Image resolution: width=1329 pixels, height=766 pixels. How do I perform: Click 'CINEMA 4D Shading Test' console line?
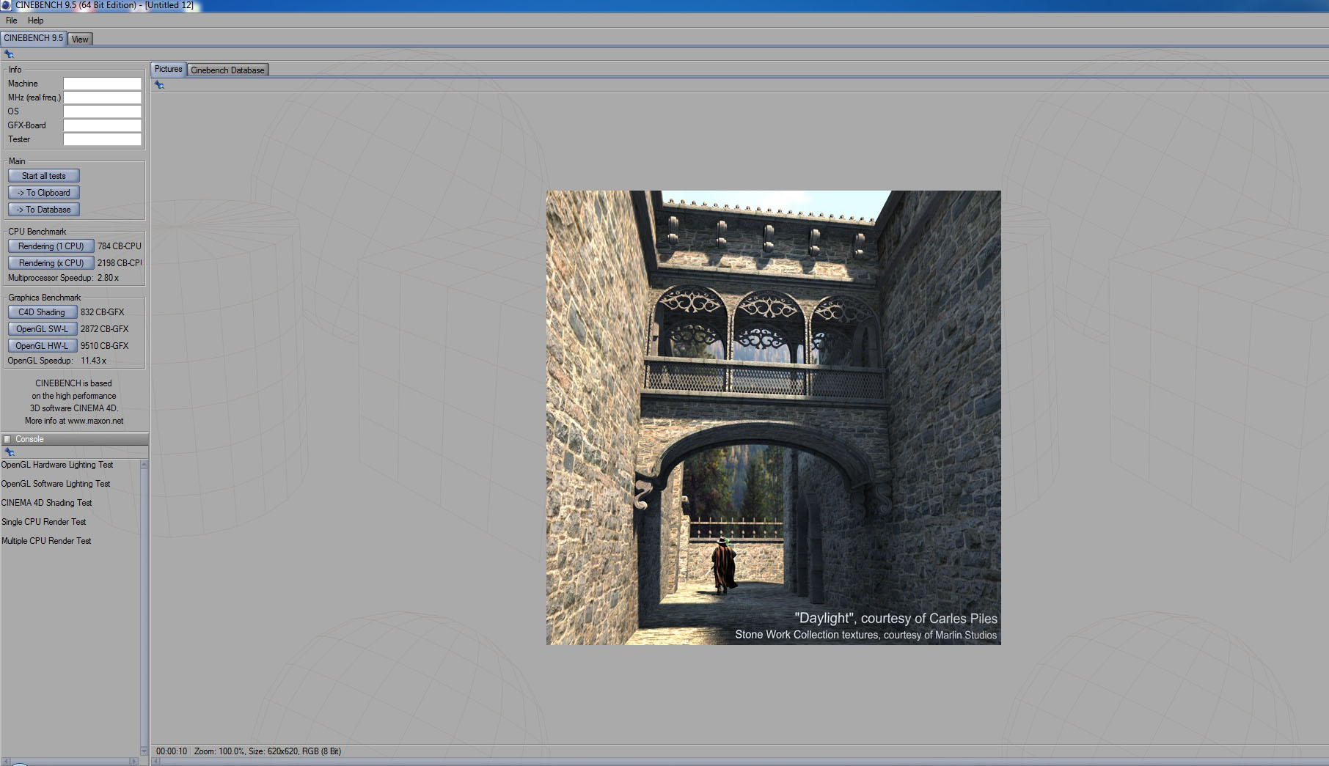tap(46, 503)
